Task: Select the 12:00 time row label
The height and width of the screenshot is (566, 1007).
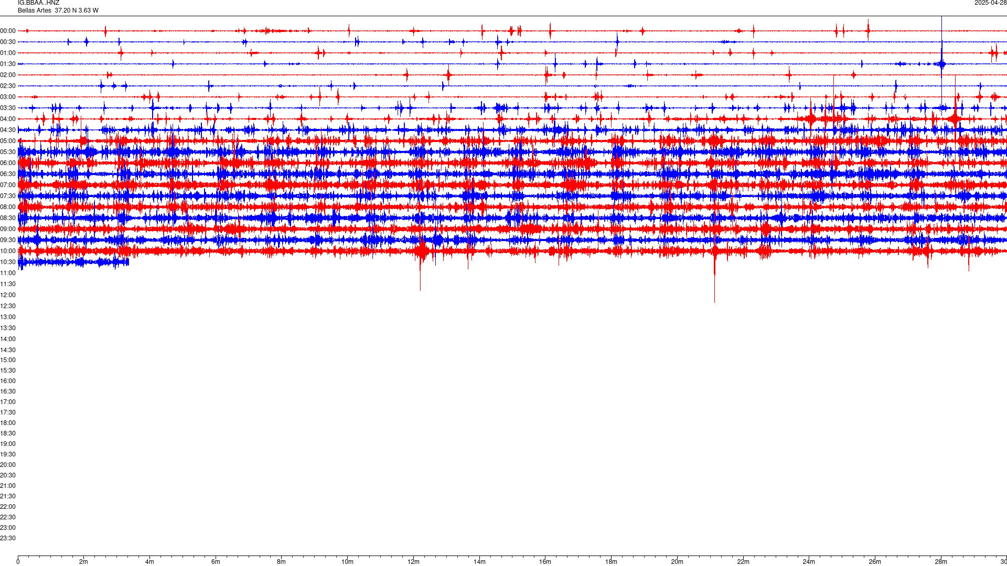Action: click(8, 295)
